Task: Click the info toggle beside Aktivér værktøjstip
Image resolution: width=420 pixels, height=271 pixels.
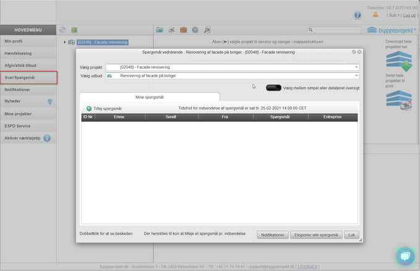Action: click(47, 138)
